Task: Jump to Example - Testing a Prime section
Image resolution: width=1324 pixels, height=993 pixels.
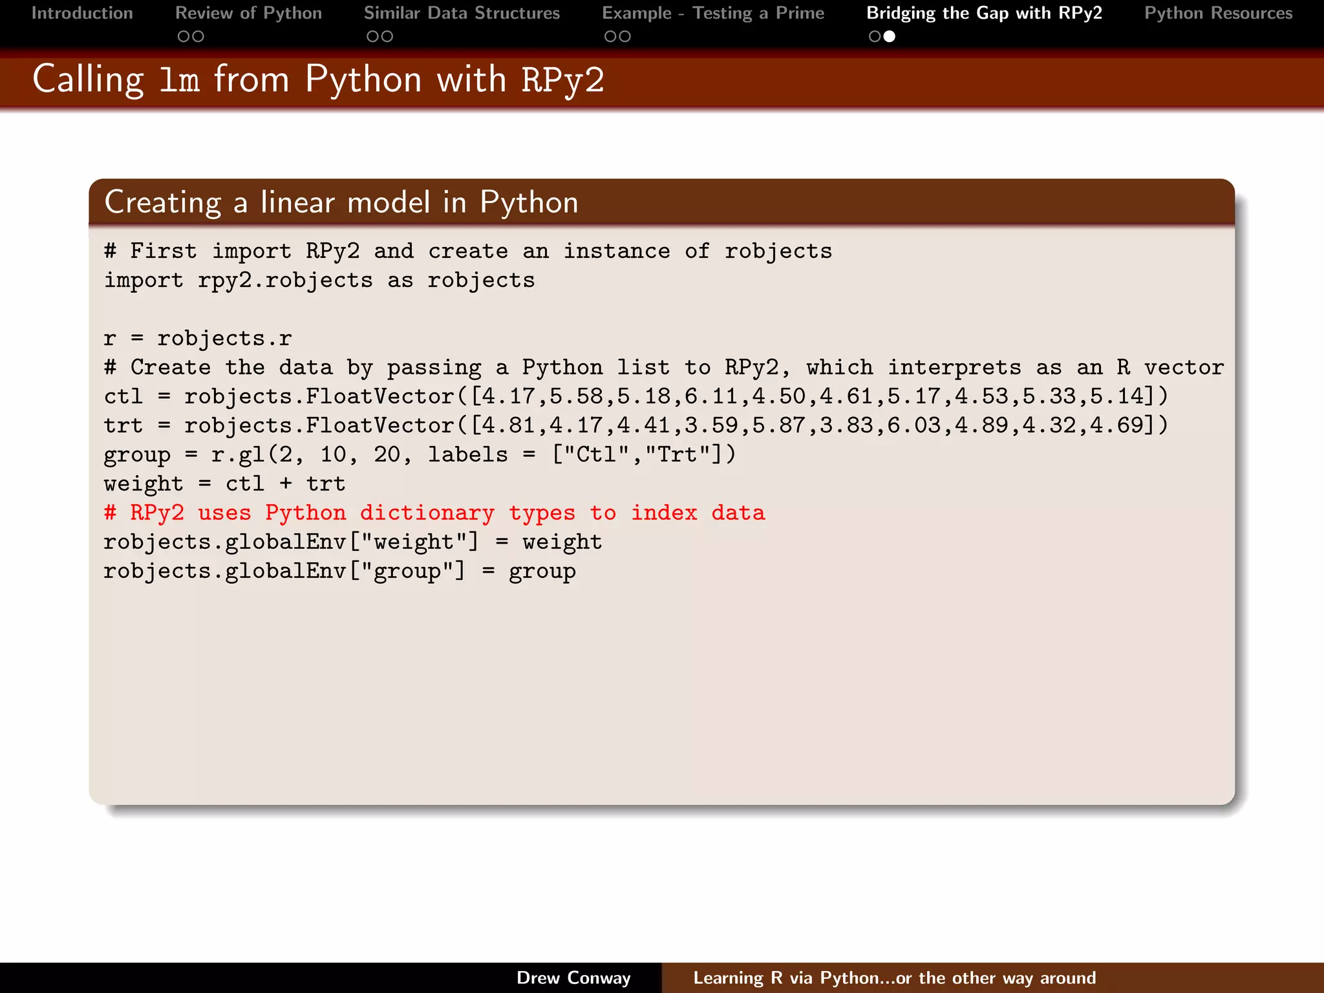Action: (x=713, y=13)
